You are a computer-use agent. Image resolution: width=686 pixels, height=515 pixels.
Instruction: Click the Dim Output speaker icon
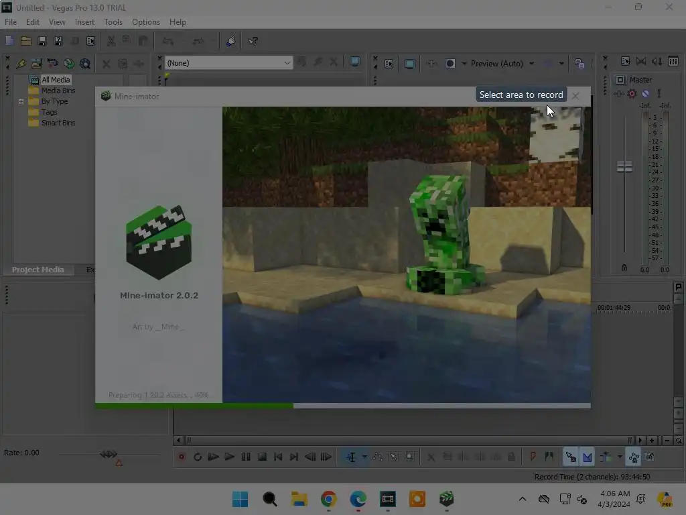tap(657, 61)
